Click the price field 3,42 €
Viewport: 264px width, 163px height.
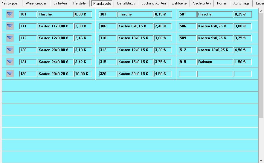tap(83, 62)
